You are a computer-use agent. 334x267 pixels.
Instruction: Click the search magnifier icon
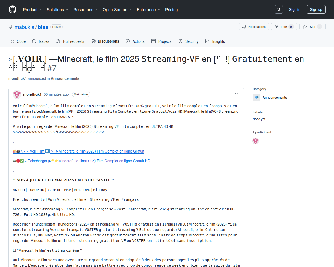(x=279, y=9)
